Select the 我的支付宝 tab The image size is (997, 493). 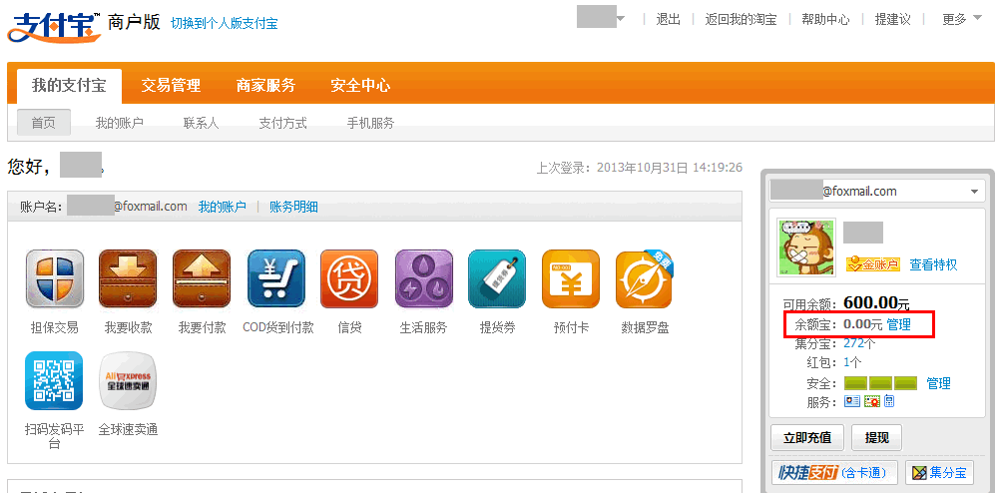pos(69,85)
